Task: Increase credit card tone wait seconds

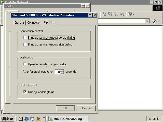Action: 62,71
